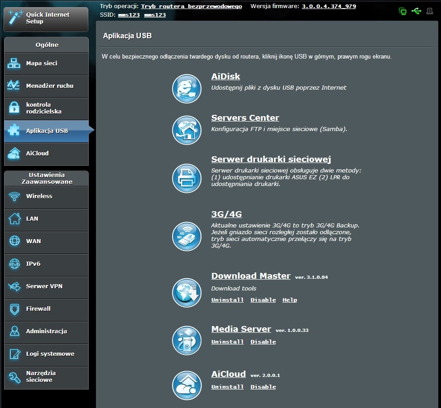
Task: Click the AiCloud sidebar cloud icon
Action: point(14,153)
